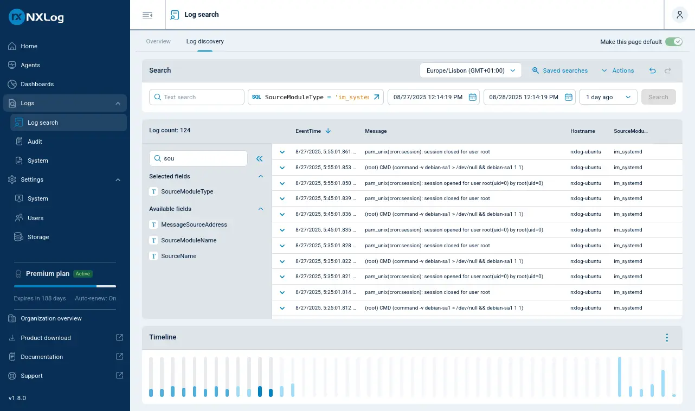Expand the 5:35:01.821 session opened log row

click(x=282, y=277)
